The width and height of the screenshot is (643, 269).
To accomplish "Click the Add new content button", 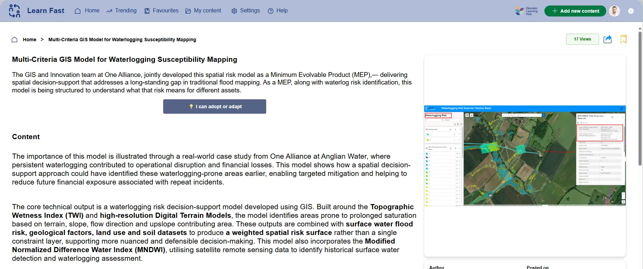I will [x=575, y=11].
